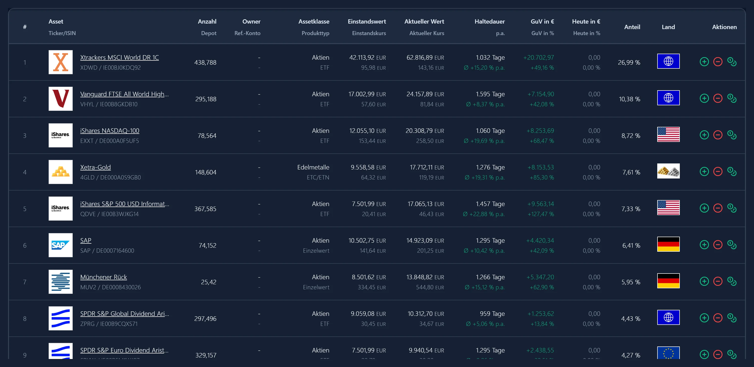Open SPDR S&P Global Dividend Ari link

click(x=125, y=313)
